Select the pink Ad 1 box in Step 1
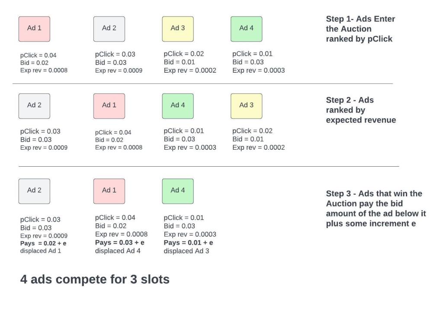The image size is (443, 316). click(x=34, y=29)
